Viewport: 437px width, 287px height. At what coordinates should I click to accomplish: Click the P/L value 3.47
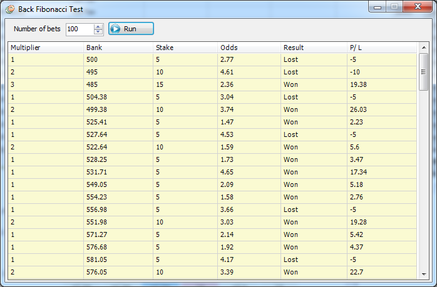pos(356,160)
